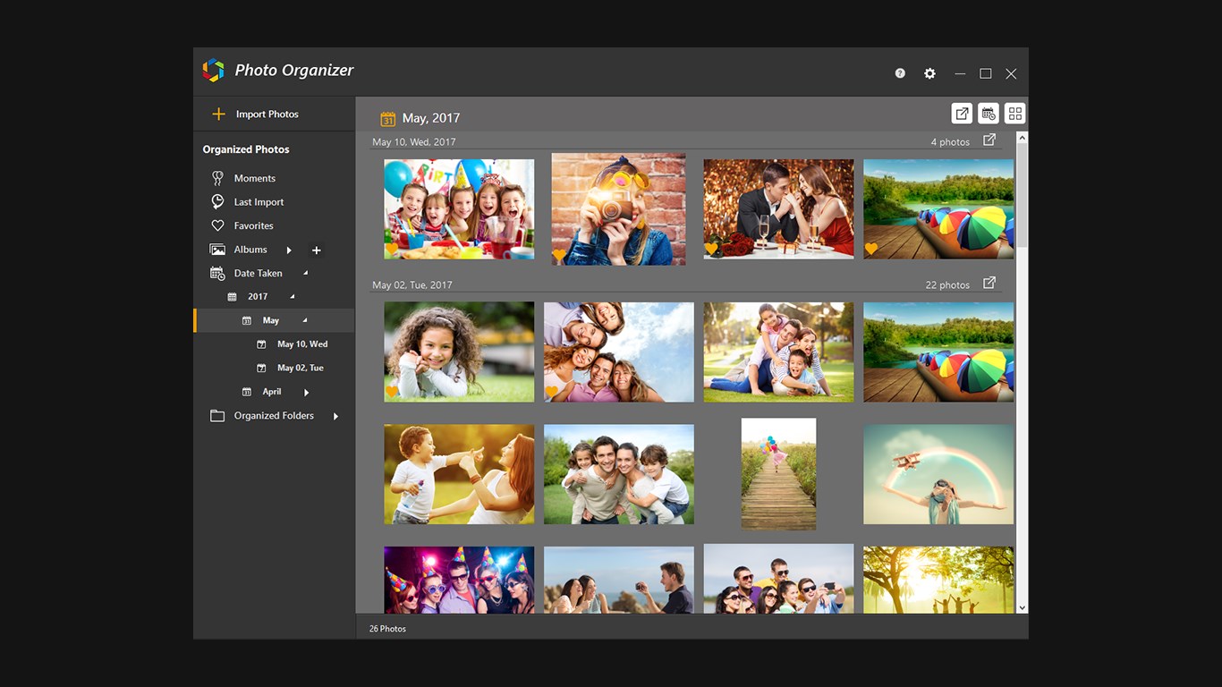Click the Date Taken calendar icon
The height and width of the screenshot is (687, 1222).
[217, 274]
